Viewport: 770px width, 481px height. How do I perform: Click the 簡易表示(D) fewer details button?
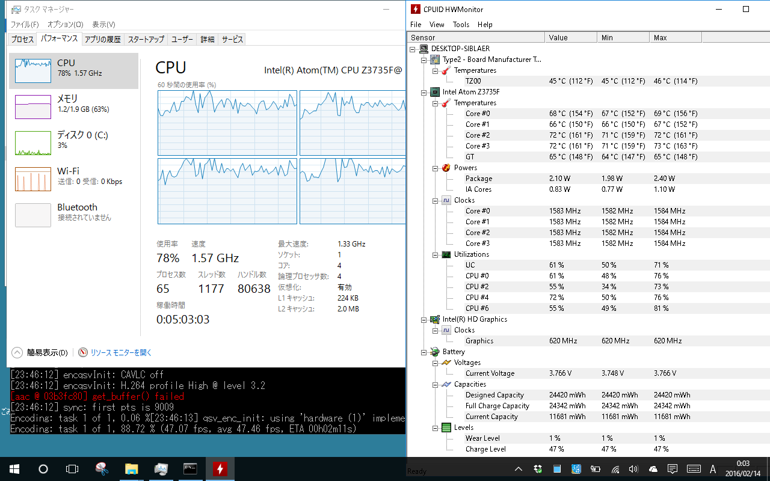point(40,352)
